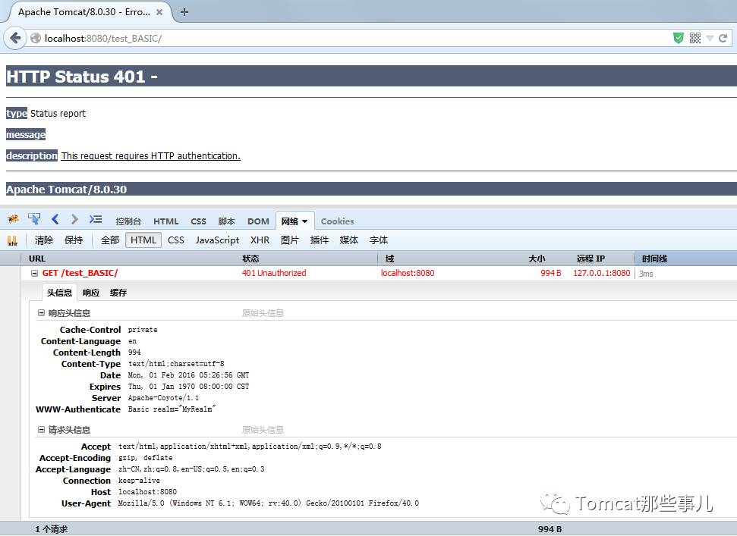Viewport: 737px width, 536px height.
Task: Filter requests by 字体 fonts
Action: point(379,240)
